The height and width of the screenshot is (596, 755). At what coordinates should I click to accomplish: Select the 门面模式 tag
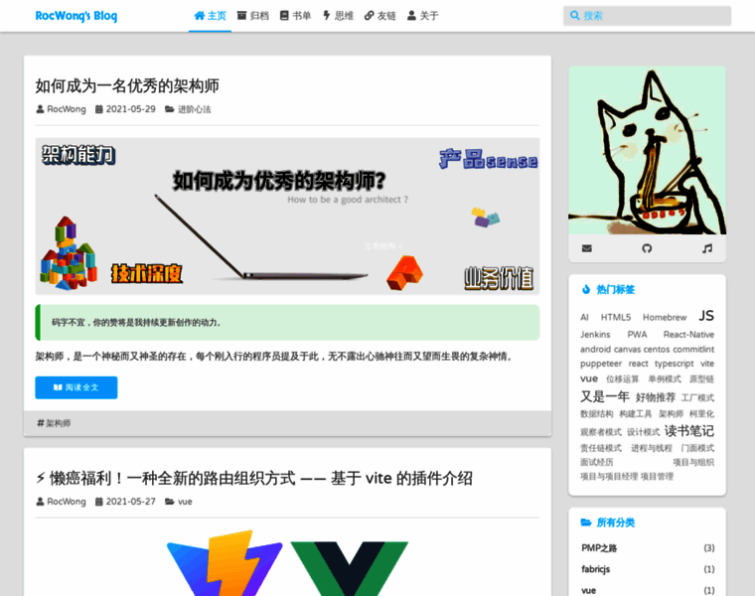697,448
